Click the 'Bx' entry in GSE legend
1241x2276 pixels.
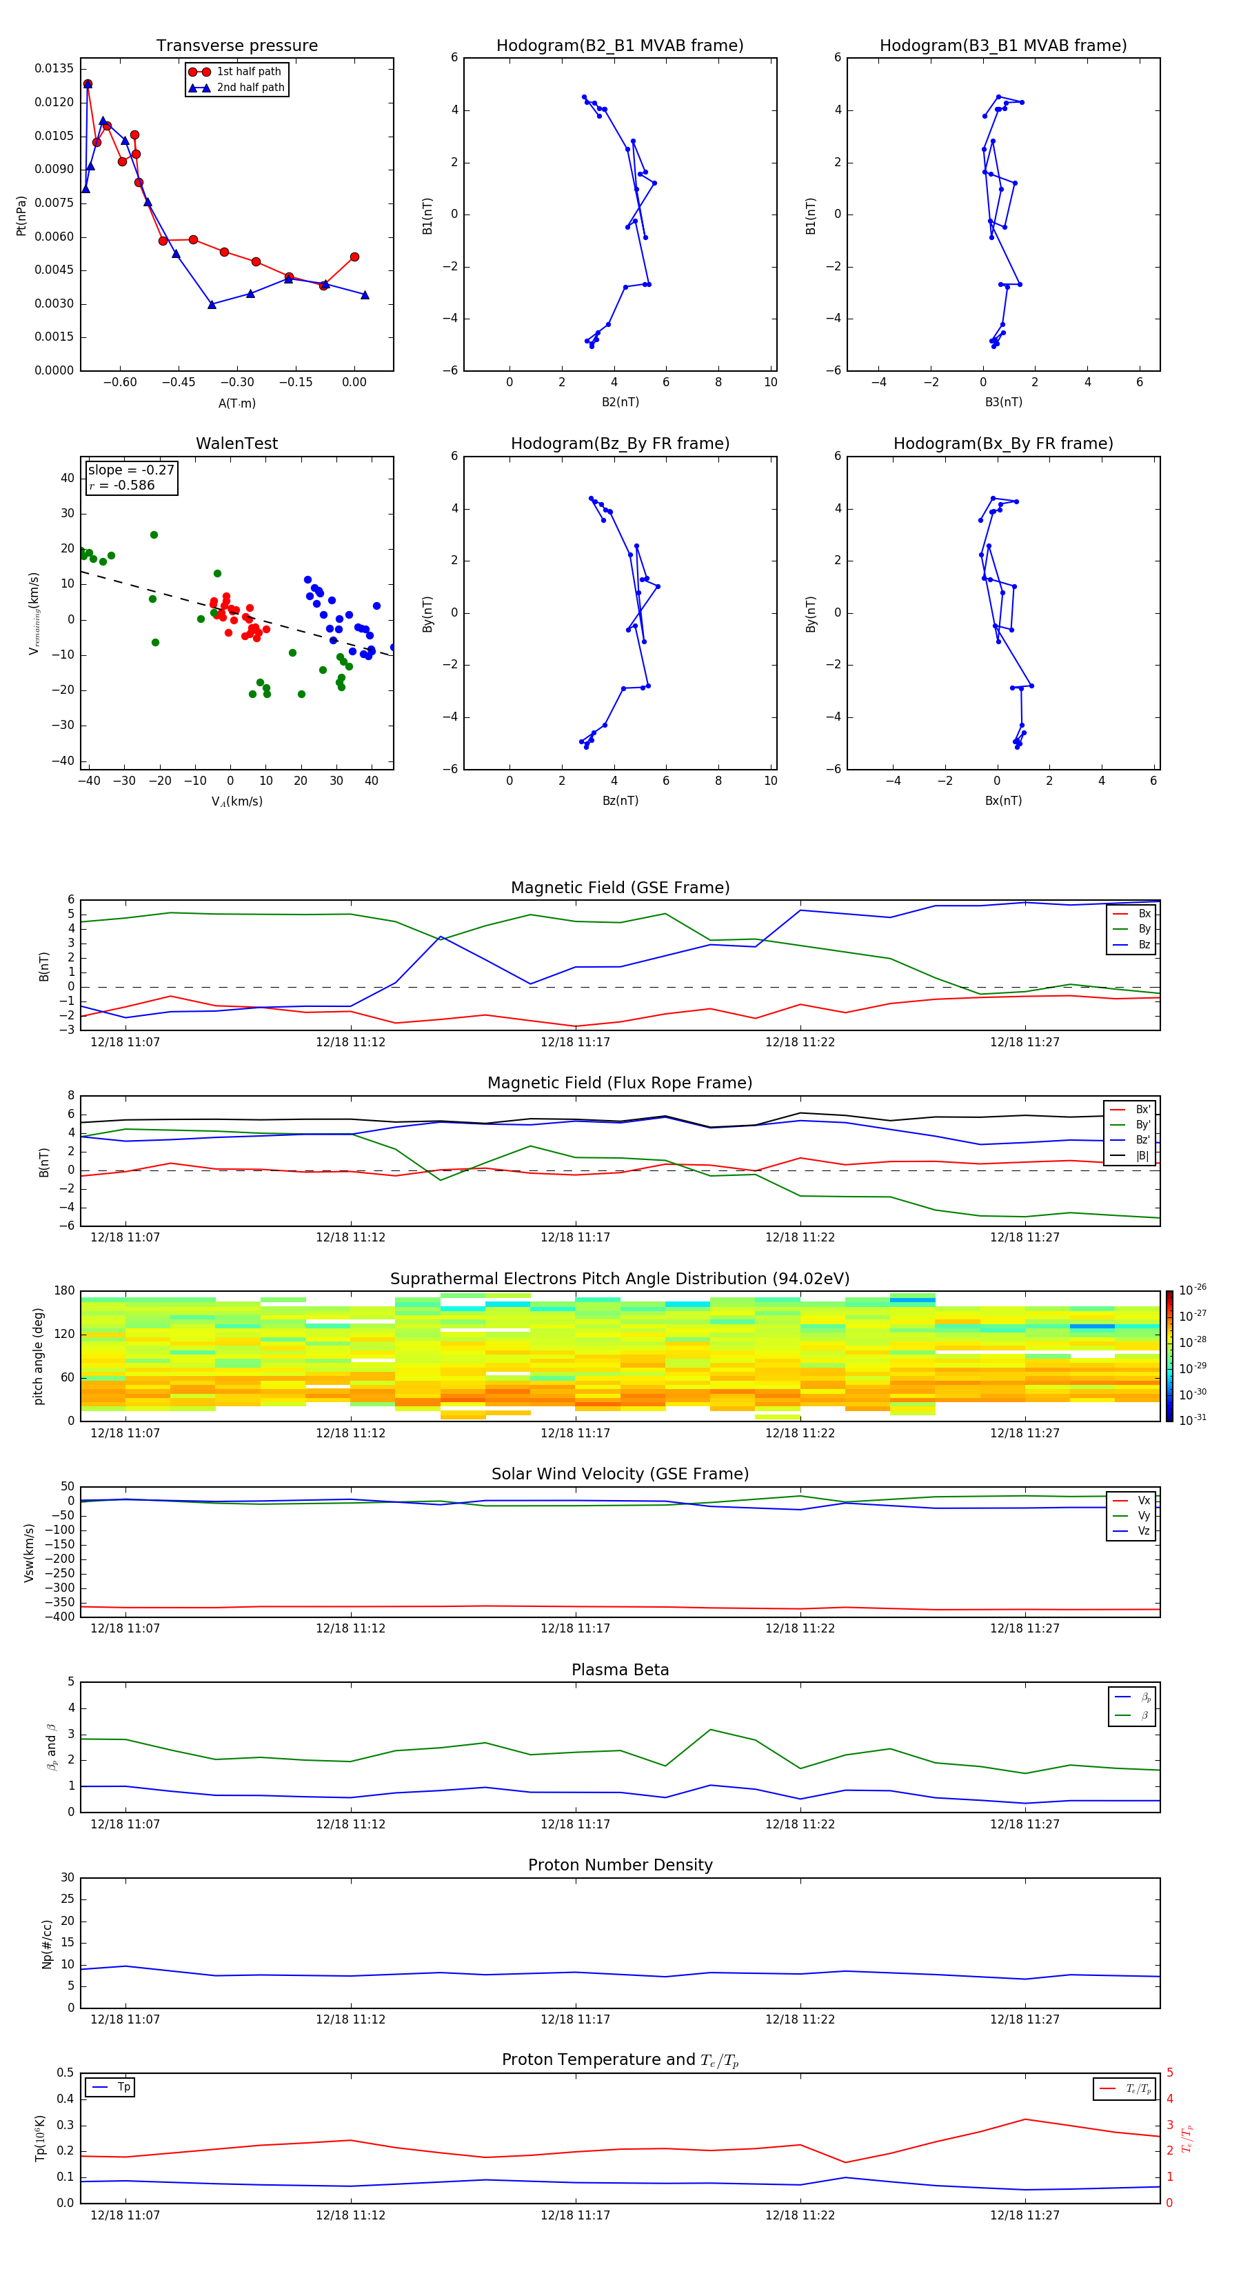click(x=1132, y=914)
